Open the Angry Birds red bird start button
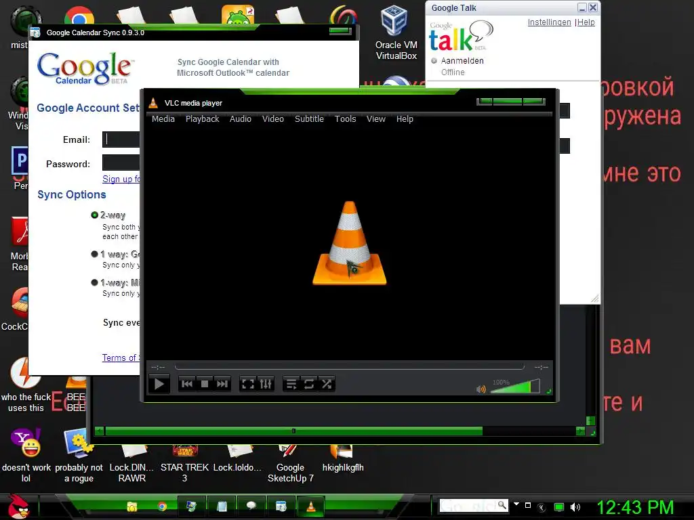 pos(18,506)
